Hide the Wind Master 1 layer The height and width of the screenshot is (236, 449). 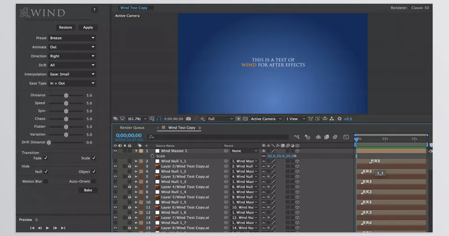coord(116,151)
